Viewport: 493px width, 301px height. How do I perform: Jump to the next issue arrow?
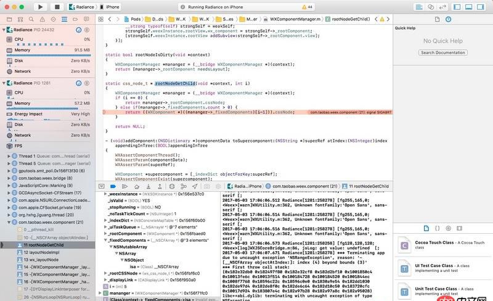pos(388,19)
